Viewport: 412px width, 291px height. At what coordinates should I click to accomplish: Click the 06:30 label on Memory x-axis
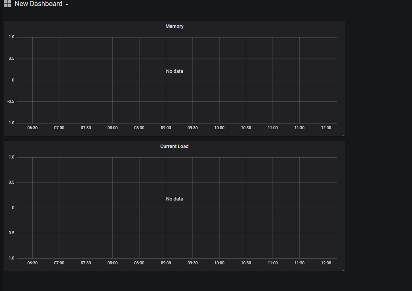coord(32,128)
